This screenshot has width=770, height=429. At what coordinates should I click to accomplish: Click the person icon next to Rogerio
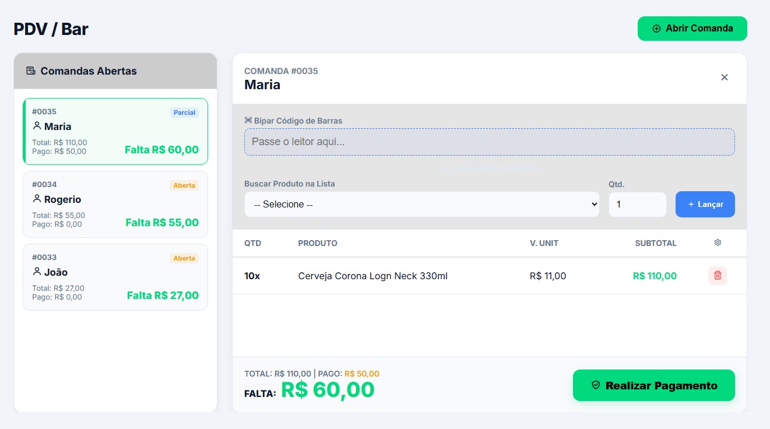pos(36,199)
